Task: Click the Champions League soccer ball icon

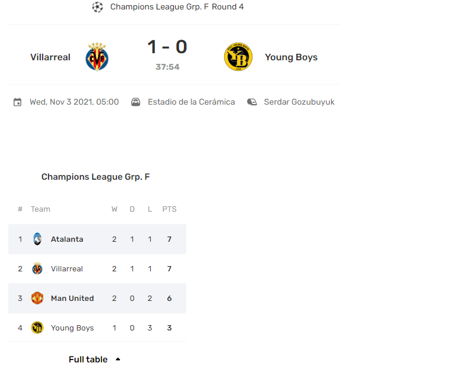Action: point(98,7)
